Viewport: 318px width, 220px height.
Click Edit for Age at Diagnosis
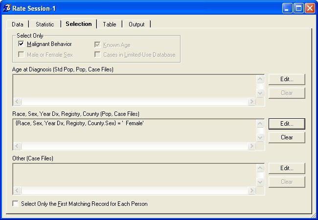pyautogui.click(x=287, y=79)
